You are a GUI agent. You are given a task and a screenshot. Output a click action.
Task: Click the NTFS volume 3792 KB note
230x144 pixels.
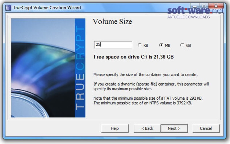[x=143, y=103]
